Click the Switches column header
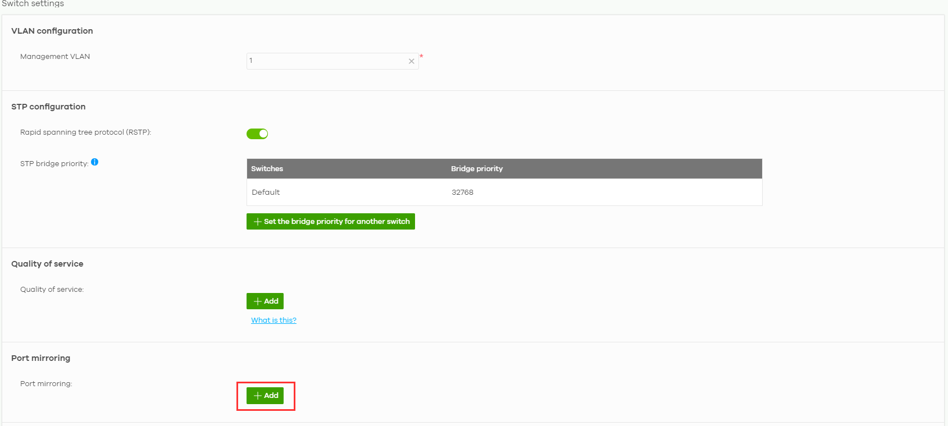The width and height of the screenshot is (948, 426). coord(267,169)
